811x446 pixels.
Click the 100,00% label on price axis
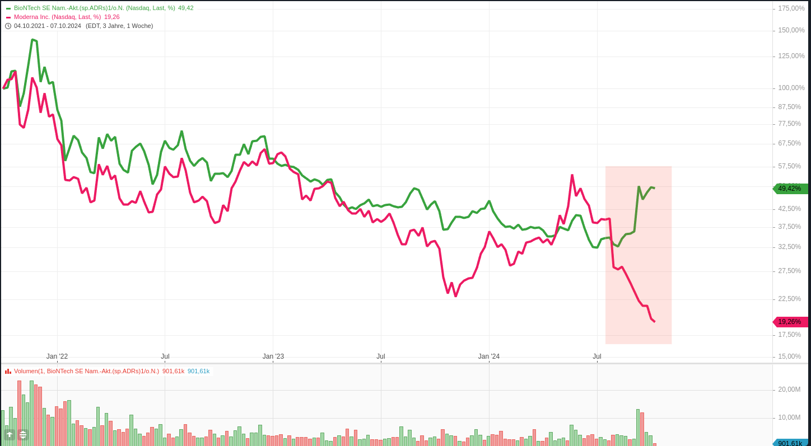pyautogui.click(x=791, y=88)
